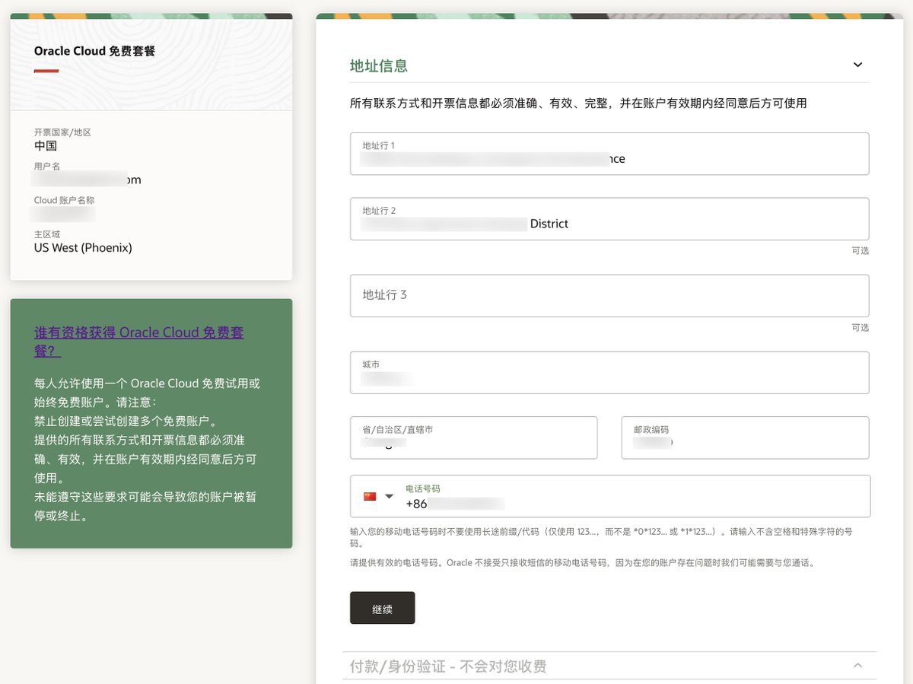The width and height of the screenshot is (913, 684).
Task: Click the 地址信息 section heading
Action: [379, 66]
